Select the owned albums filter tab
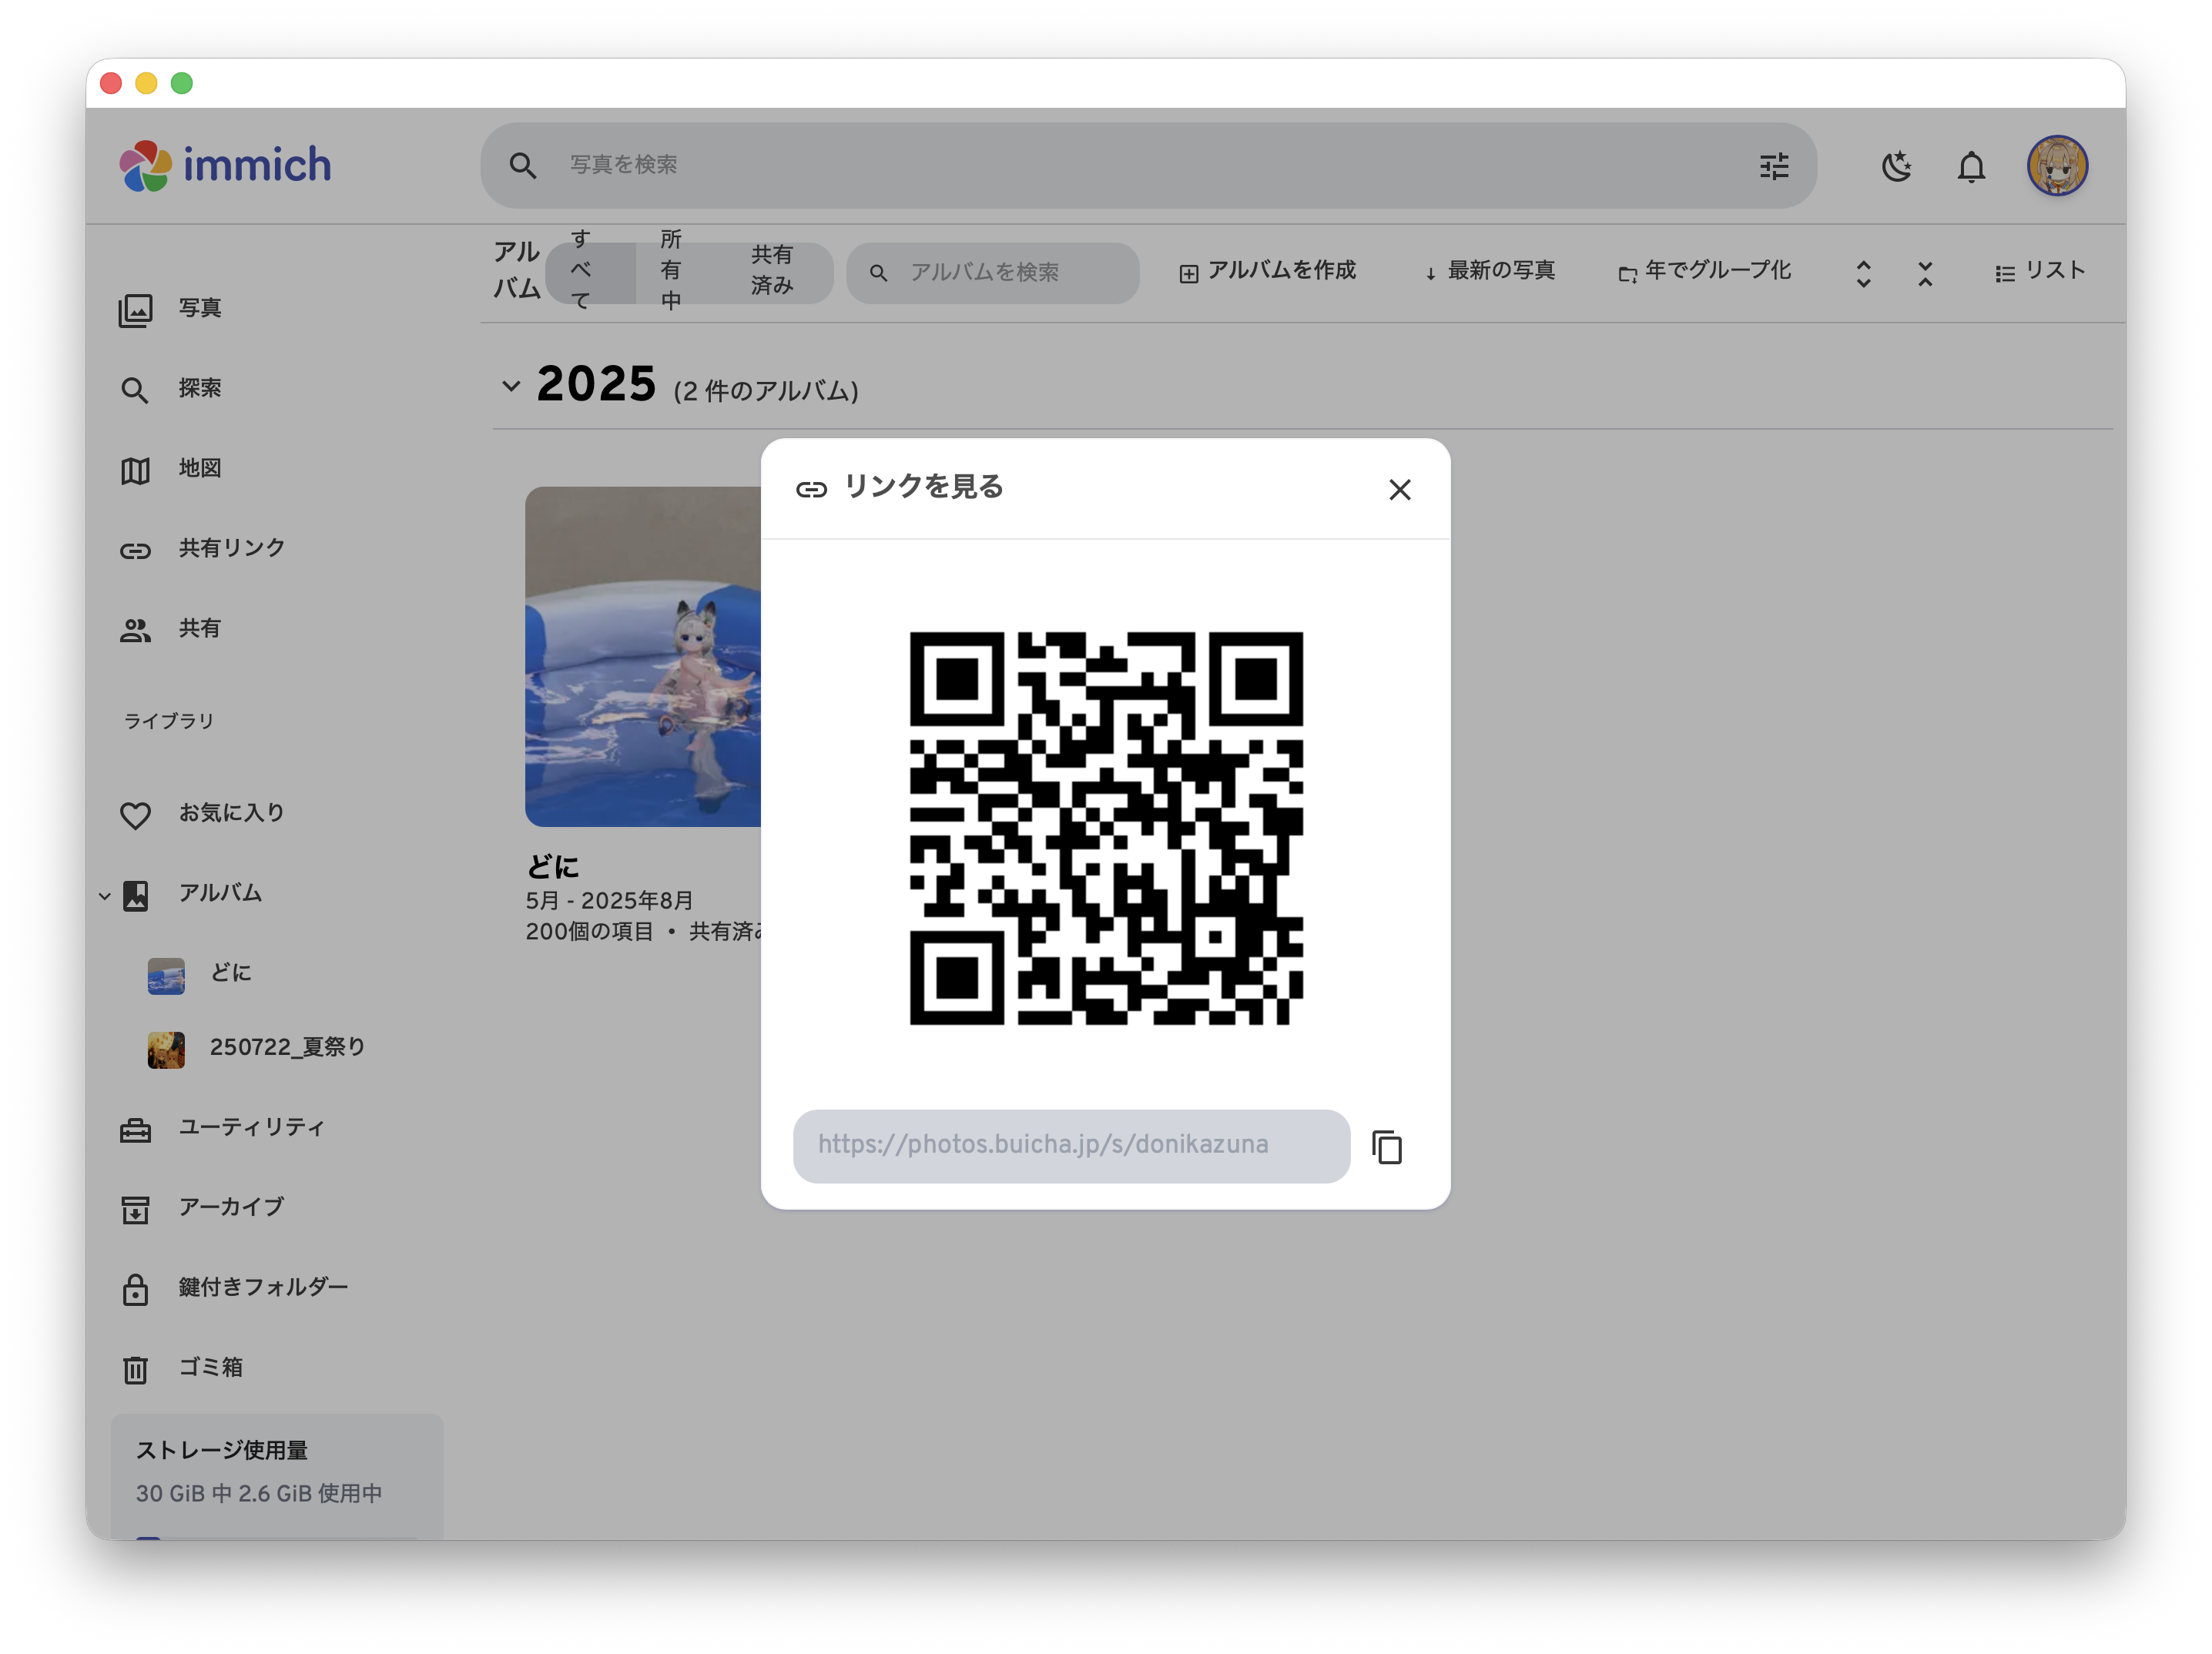The width and height of the screenshot is (2212, 1654). pyautogui.click(x=671, y=271)
